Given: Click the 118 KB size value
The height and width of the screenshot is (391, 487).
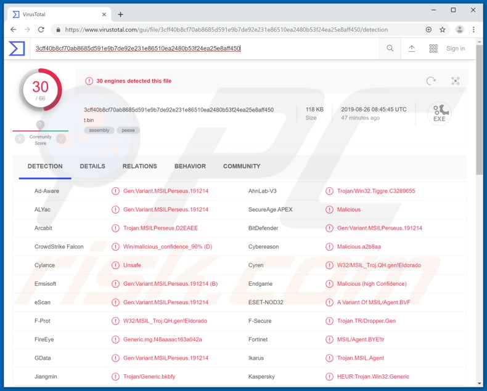Looking at the screenshot, I should coord(314,109).
